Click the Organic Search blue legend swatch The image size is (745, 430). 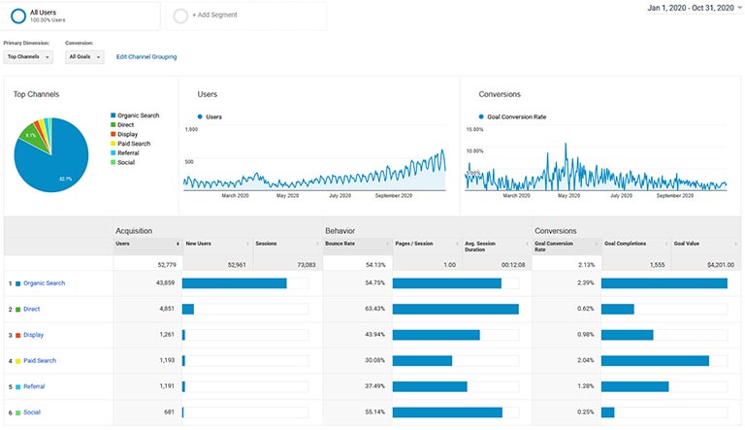point(113,116)
